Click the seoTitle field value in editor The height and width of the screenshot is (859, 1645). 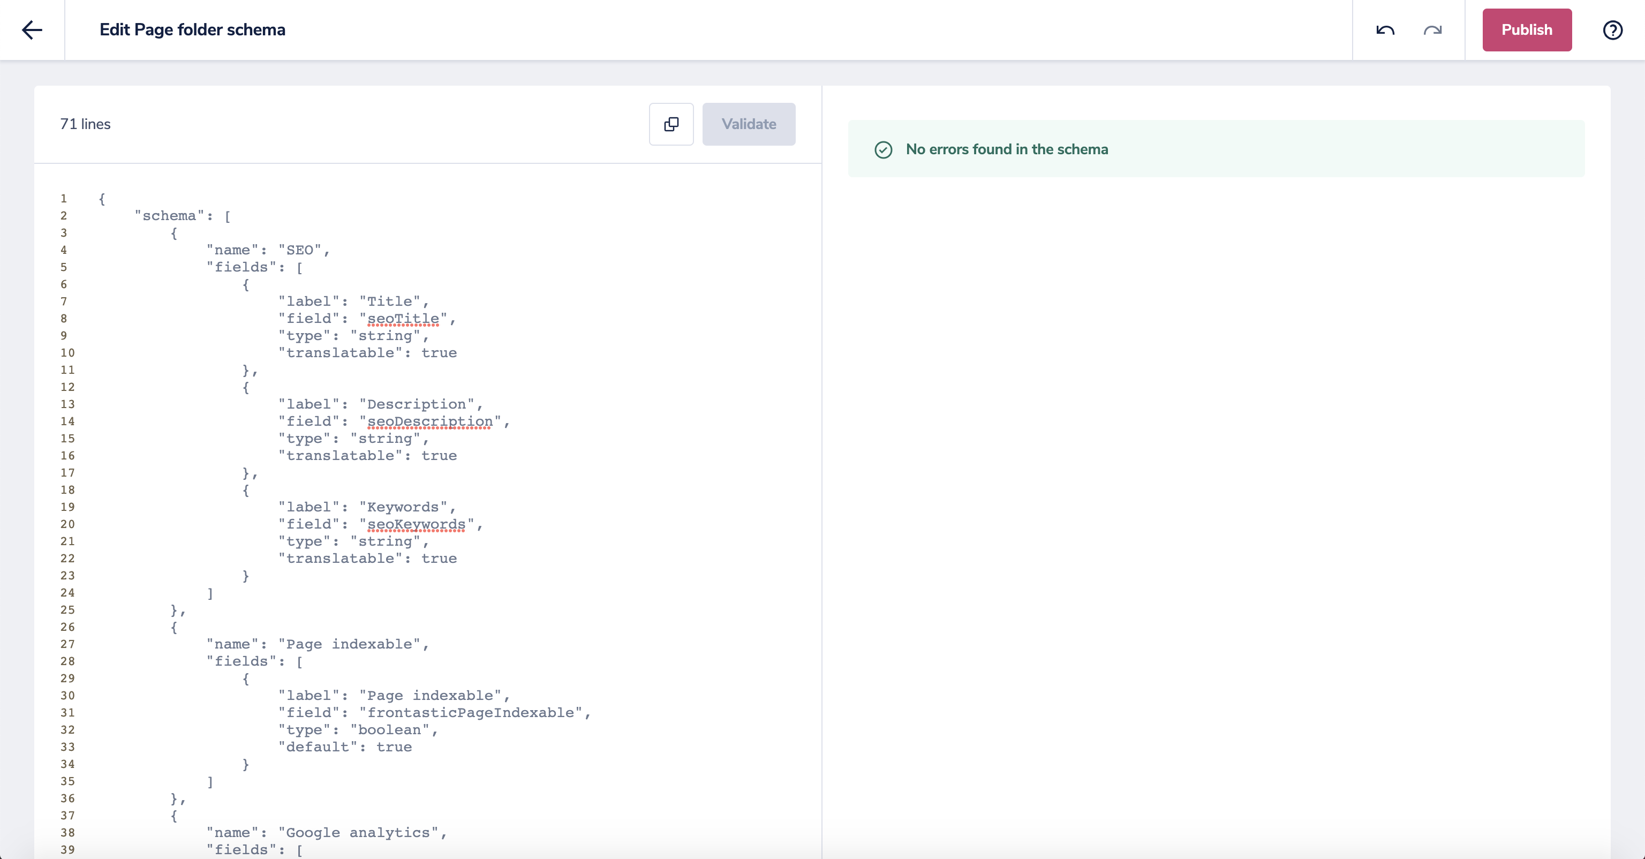coord(403,319)
